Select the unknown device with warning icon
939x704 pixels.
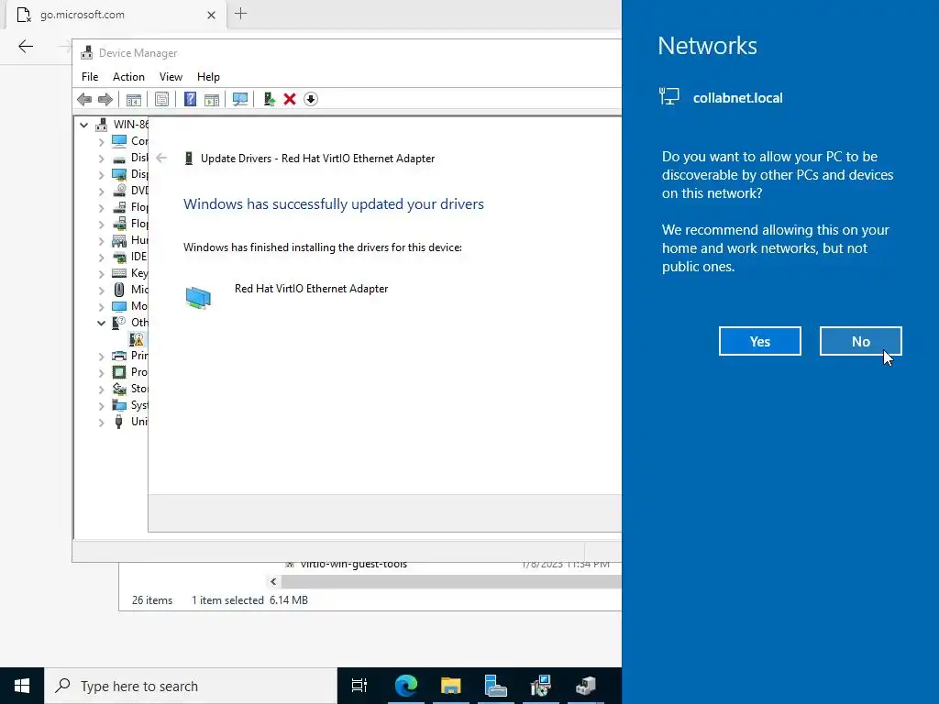coord(138,339)
